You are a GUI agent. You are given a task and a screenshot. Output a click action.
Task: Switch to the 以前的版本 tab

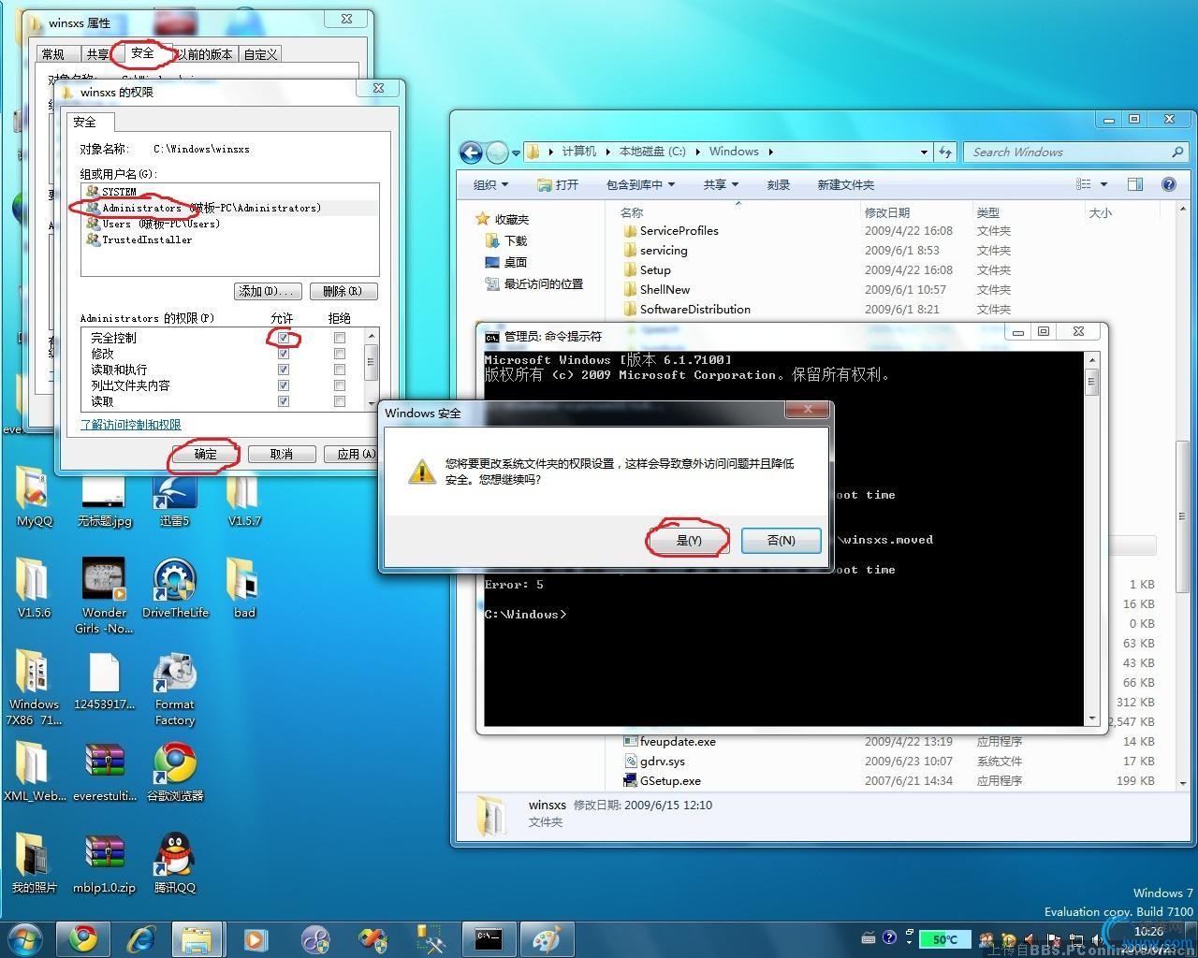[x=205, y=54]
